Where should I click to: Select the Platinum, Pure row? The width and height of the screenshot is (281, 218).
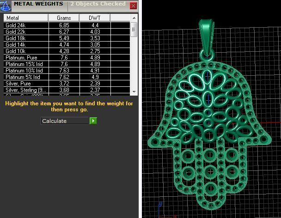tap(67, 57)
